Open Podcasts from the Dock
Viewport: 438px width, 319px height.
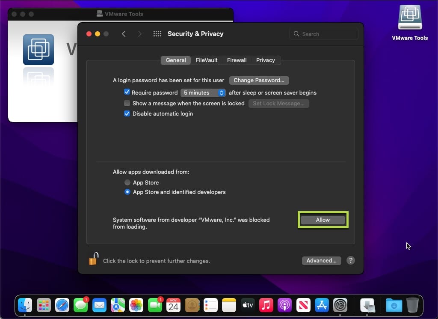(x=284, y=305)
